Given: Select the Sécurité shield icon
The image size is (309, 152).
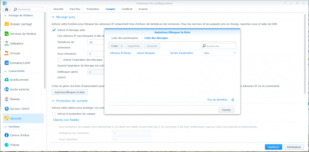Looking at the screenshot, I should (x=6, y=119).
